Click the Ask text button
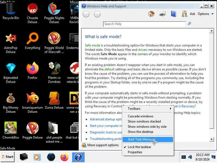The image size is (217, 163). pos(192,14)
